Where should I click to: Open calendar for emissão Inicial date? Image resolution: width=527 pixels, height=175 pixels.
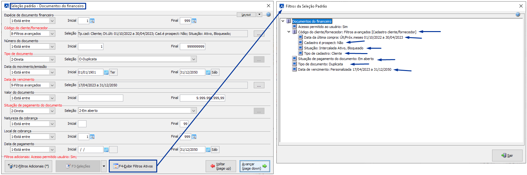click(x=106, y=72)
